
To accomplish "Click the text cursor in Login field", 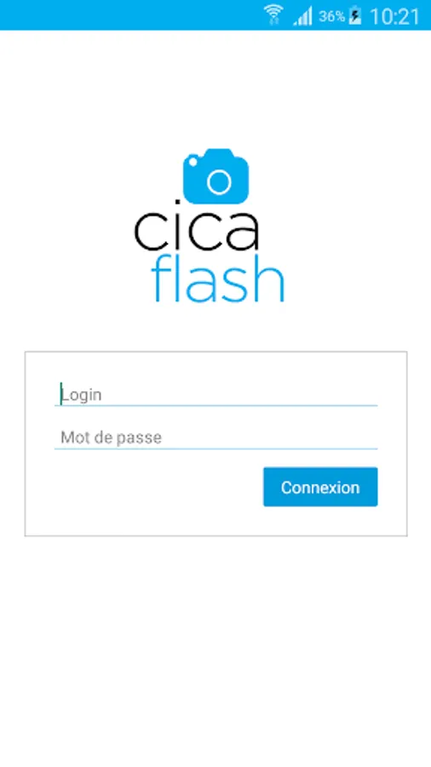I will [61, 395].
